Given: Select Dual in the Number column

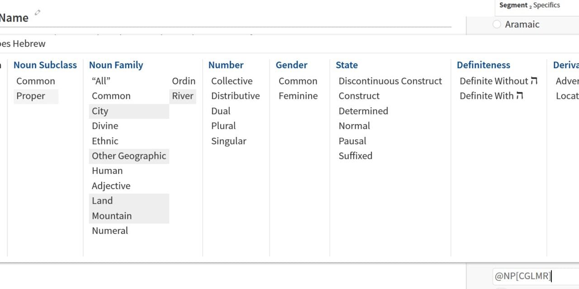Looking at the screenshot, I should click(221, 111).
